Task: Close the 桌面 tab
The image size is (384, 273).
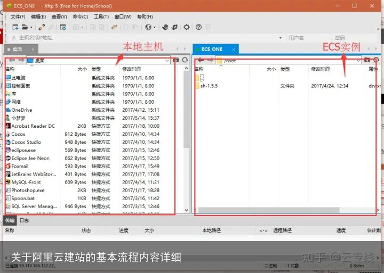Action: click(33, 49)
